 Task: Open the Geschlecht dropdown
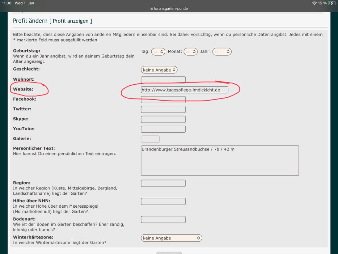pyautogui.click(x=159, y=70)
